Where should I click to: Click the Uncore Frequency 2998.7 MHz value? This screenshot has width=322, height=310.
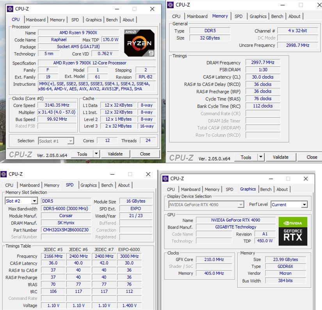[x=297, y=45]
